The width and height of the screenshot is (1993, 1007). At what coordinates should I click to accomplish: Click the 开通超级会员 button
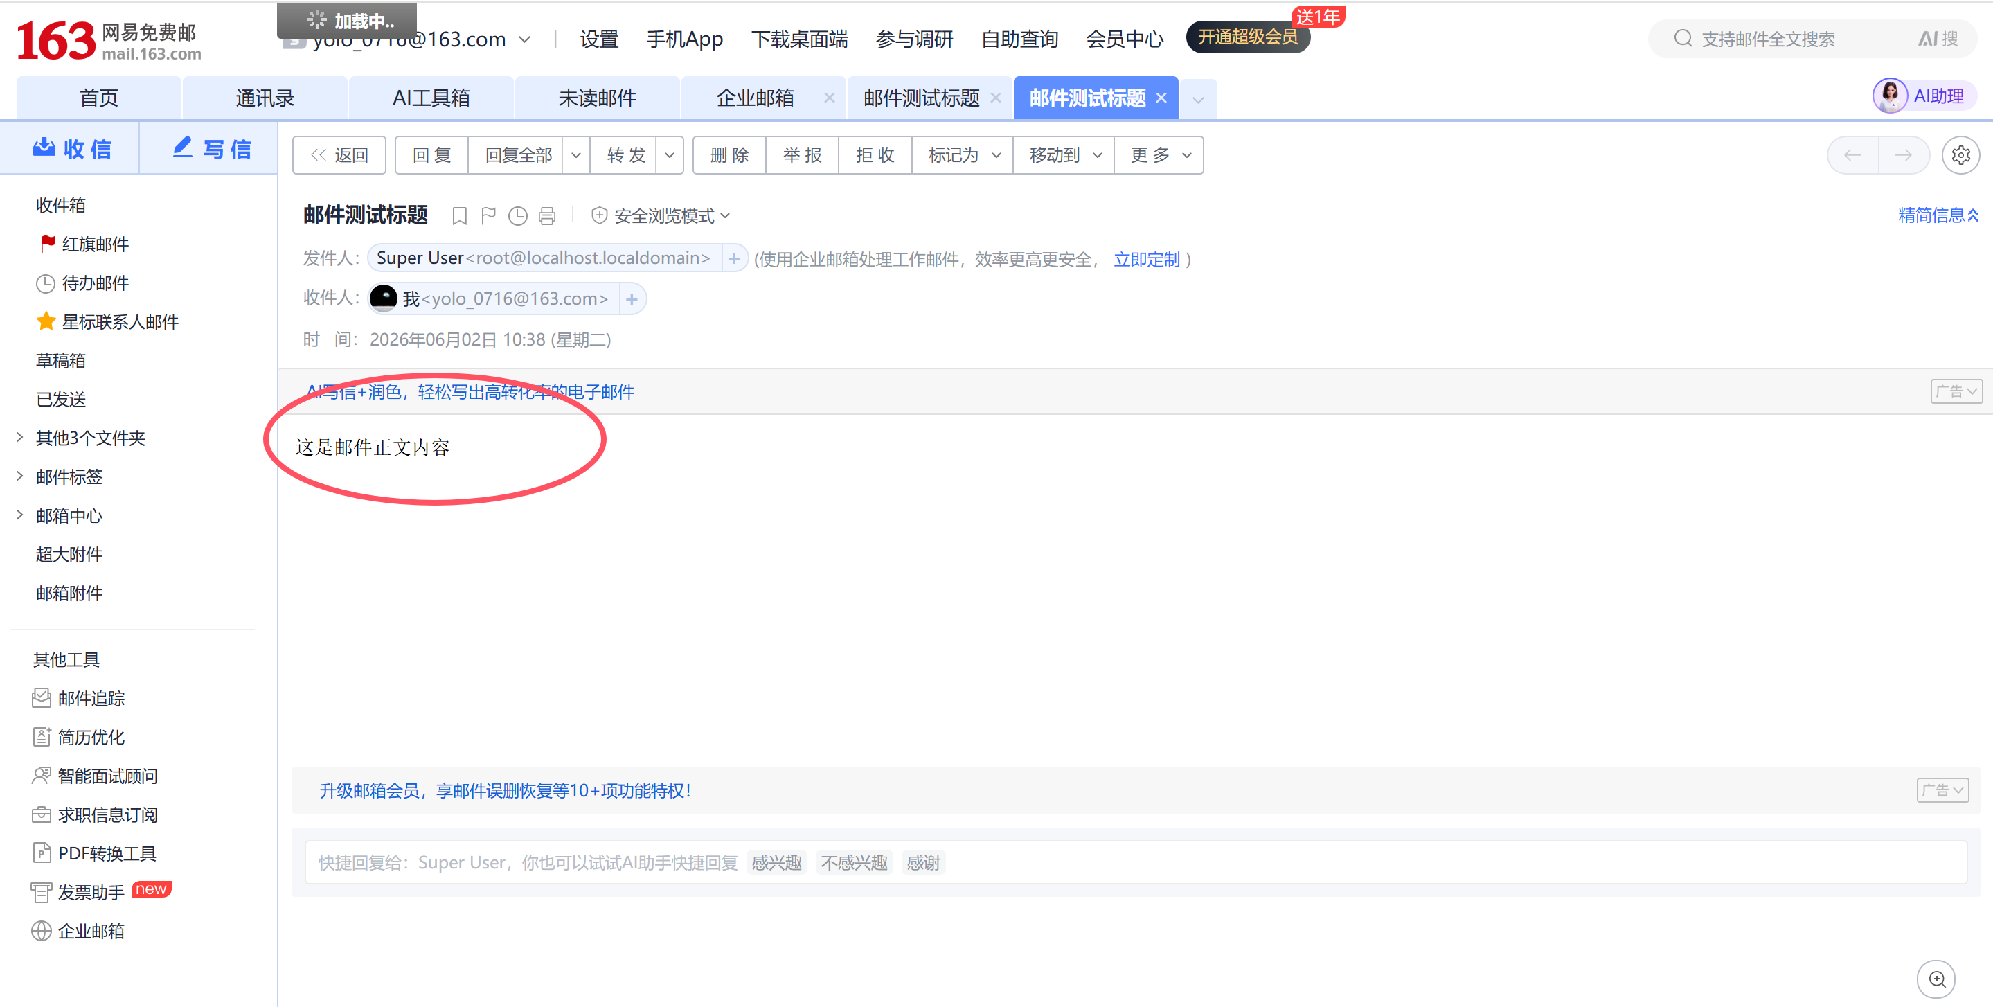tap(1247, 37)
